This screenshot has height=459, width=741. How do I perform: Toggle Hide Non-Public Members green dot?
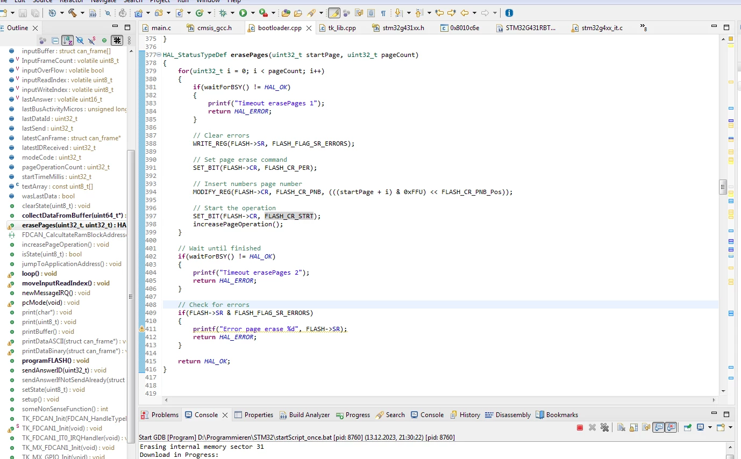coord(104,40)
